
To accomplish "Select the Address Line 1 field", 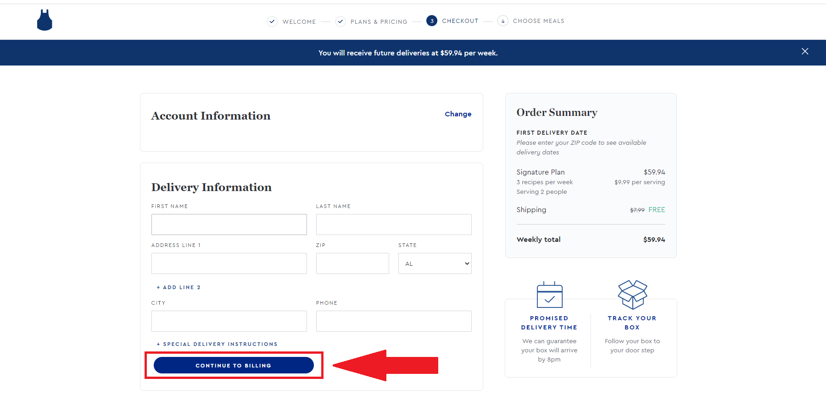I will click(229, 263).
